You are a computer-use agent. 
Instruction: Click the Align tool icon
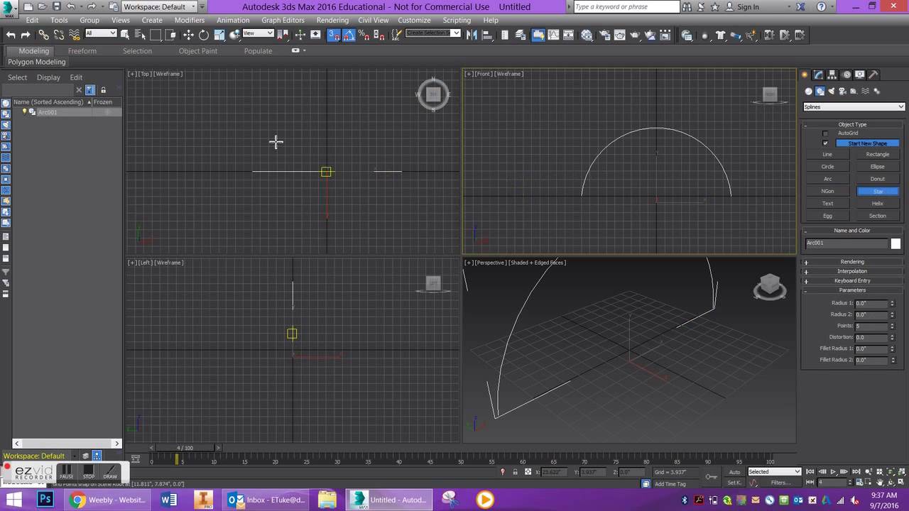(x=487, y=35)
